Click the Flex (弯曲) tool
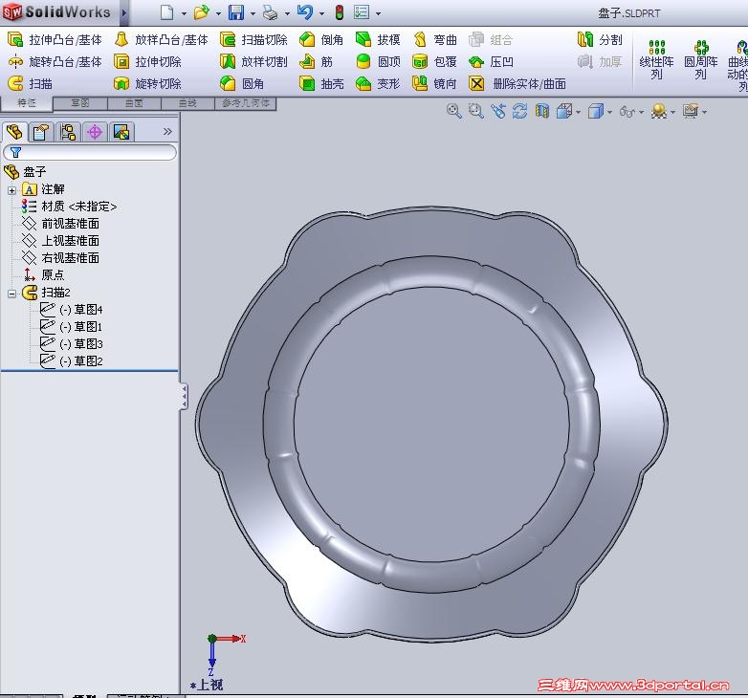 (434, 39)
